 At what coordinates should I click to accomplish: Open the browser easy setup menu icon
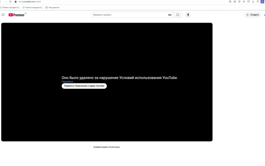(258, 2)
